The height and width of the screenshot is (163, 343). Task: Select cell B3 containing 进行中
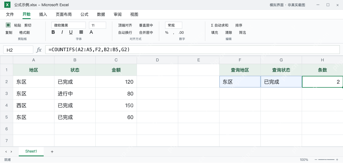tap(75, 94)
